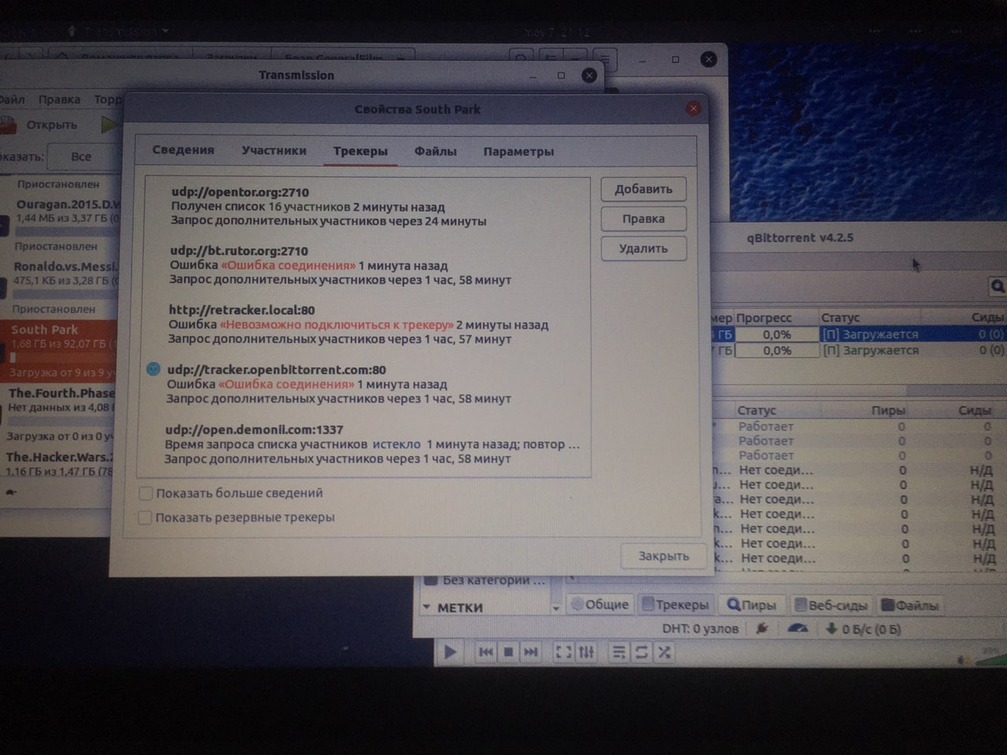Open the Файлы tab in properties dialog
1007x755 pixels.
[435, 151]
